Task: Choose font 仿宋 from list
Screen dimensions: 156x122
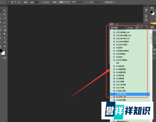Action: (x=130, y=63)
